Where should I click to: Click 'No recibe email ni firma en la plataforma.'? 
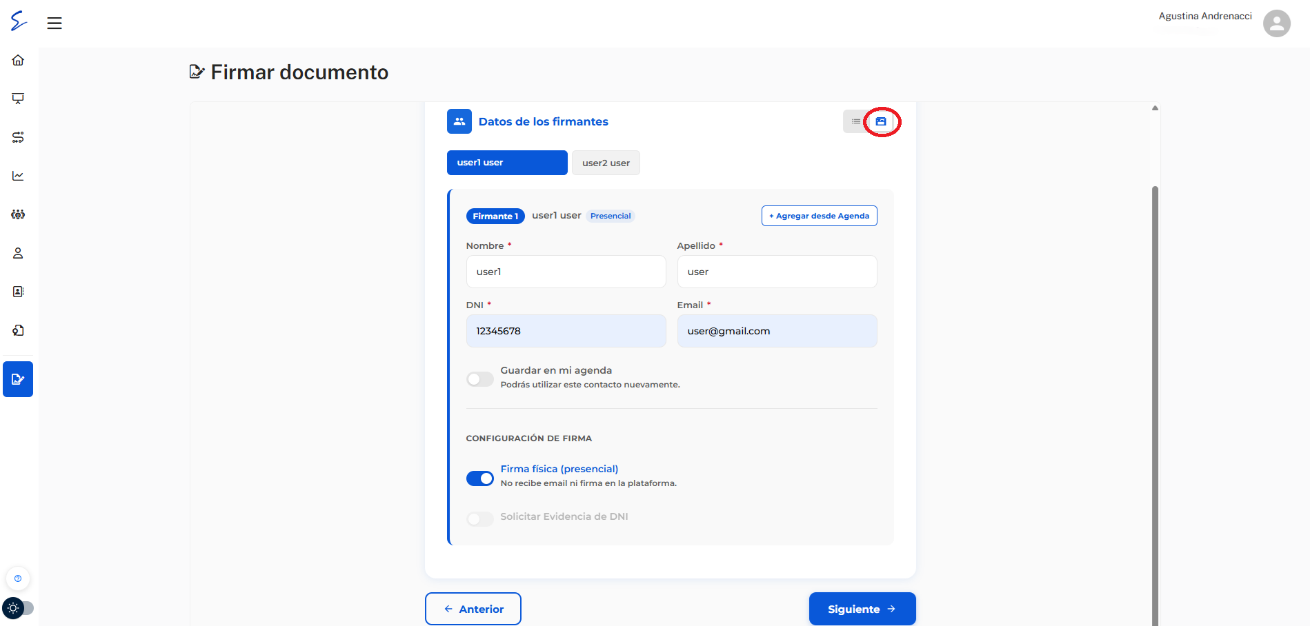pyautogui.click(x=588, y=483)
